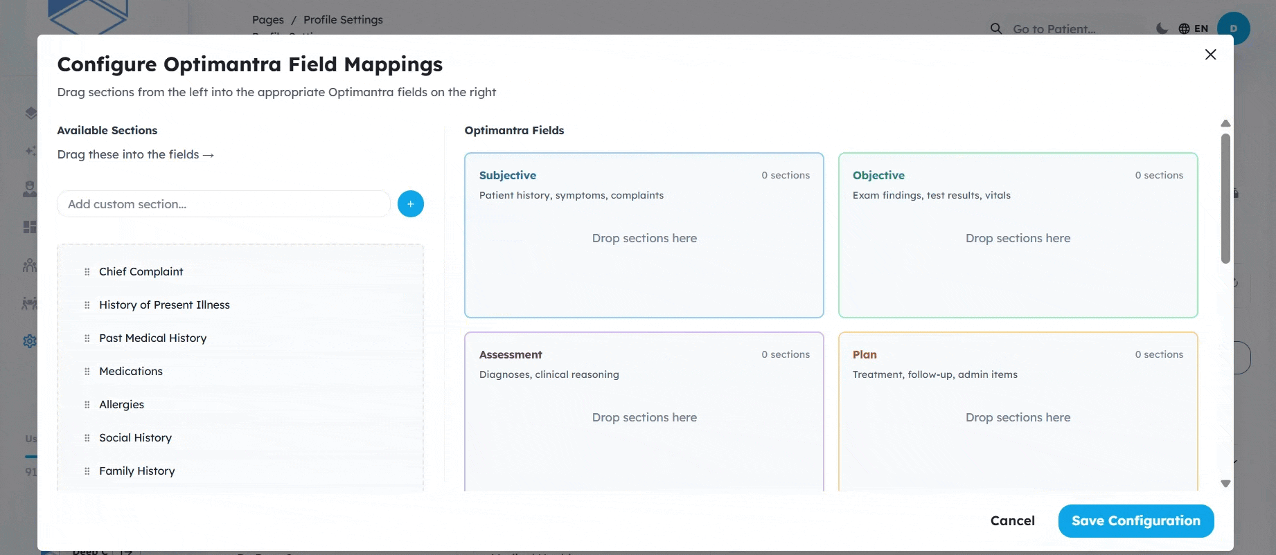This screenshot has height=555, width=1276.
Task: Click the scrollbar down arrow in the dialog
Action: point(1225,484)
